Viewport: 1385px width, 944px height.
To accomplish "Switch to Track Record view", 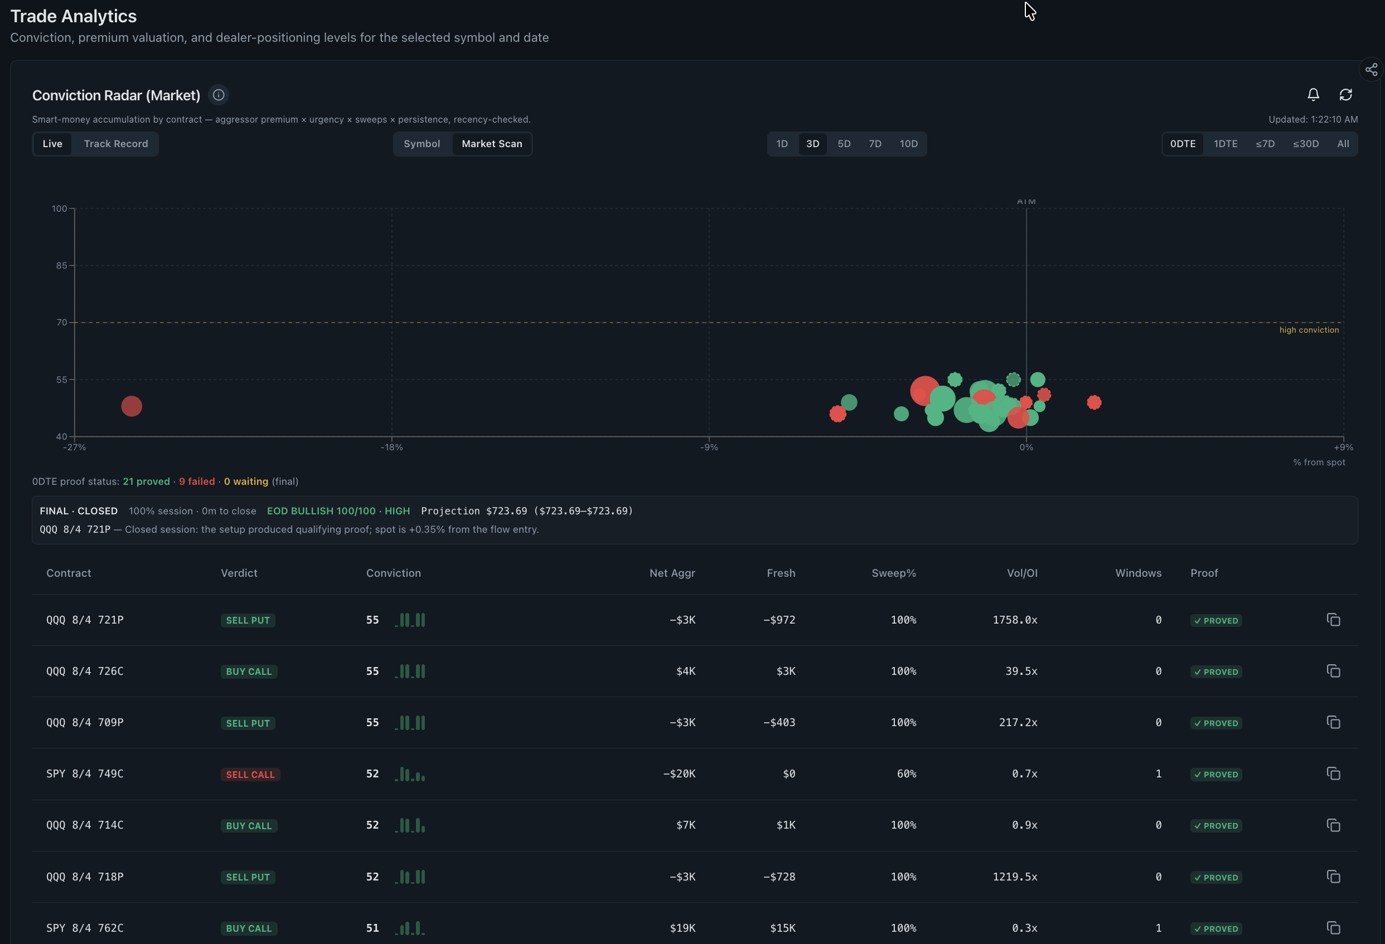I will [115, 144].
